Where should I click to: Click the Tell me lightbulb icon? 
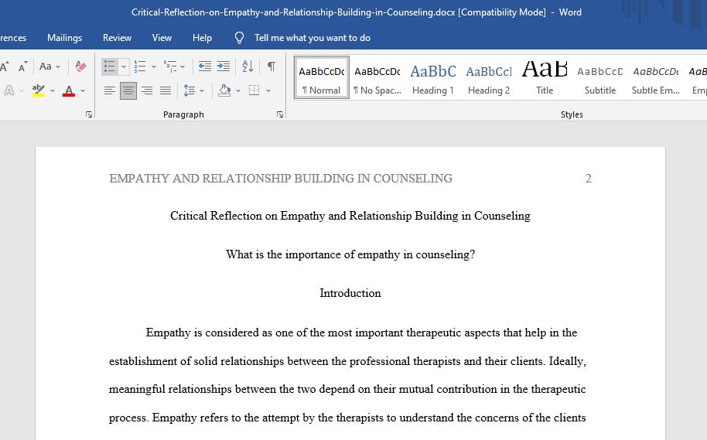(x=240, y=38)
